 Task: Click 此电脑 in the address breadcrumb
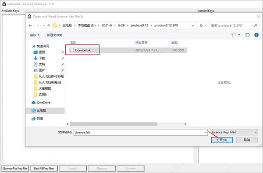tap(67, 25)
